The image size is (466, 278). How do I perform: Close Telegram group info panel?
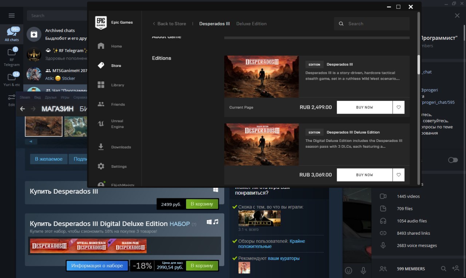coord(457,16)
